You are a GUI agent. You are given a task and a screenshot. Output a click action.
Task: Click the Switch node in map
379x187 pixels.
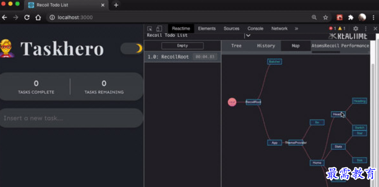pyautogui.click(x=360, y=128)
